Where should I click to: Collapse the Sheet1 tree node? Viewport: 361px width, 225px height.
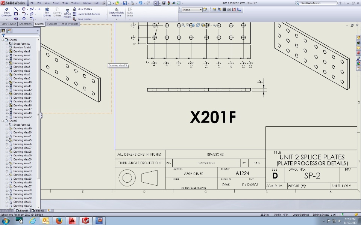coord(3,40)
